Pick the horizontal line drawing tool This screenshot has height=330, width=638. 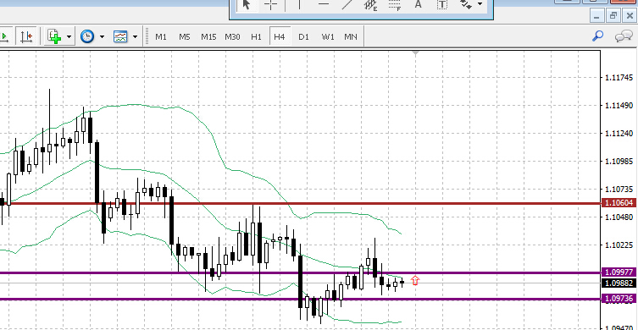click(x=324, y=5)
